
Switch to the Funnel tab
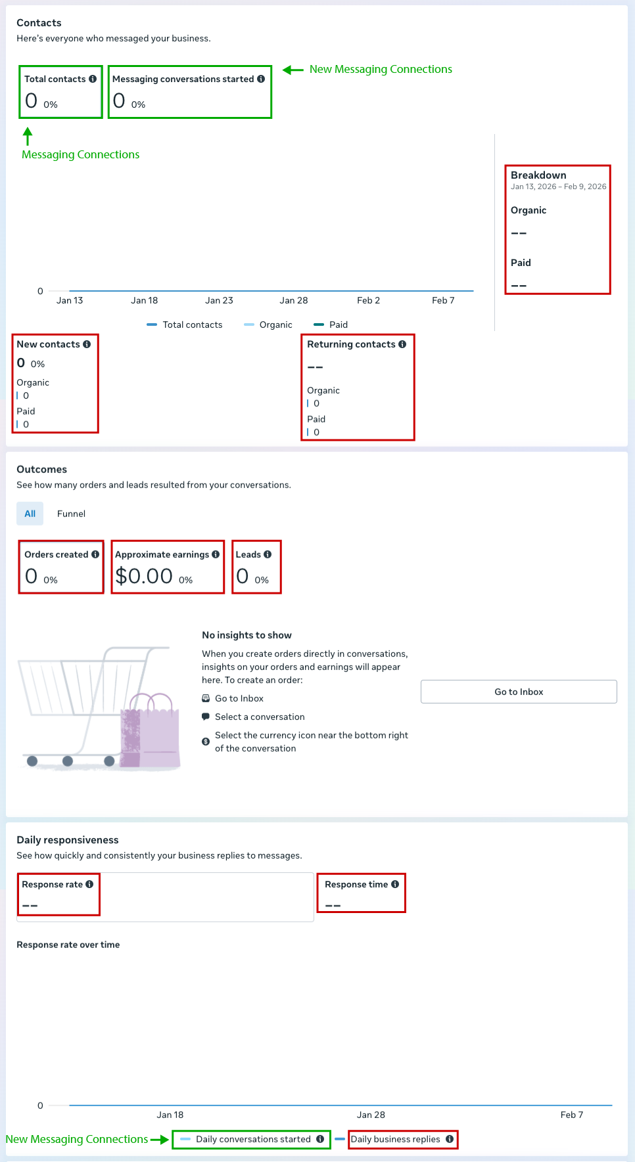(71, 514)
